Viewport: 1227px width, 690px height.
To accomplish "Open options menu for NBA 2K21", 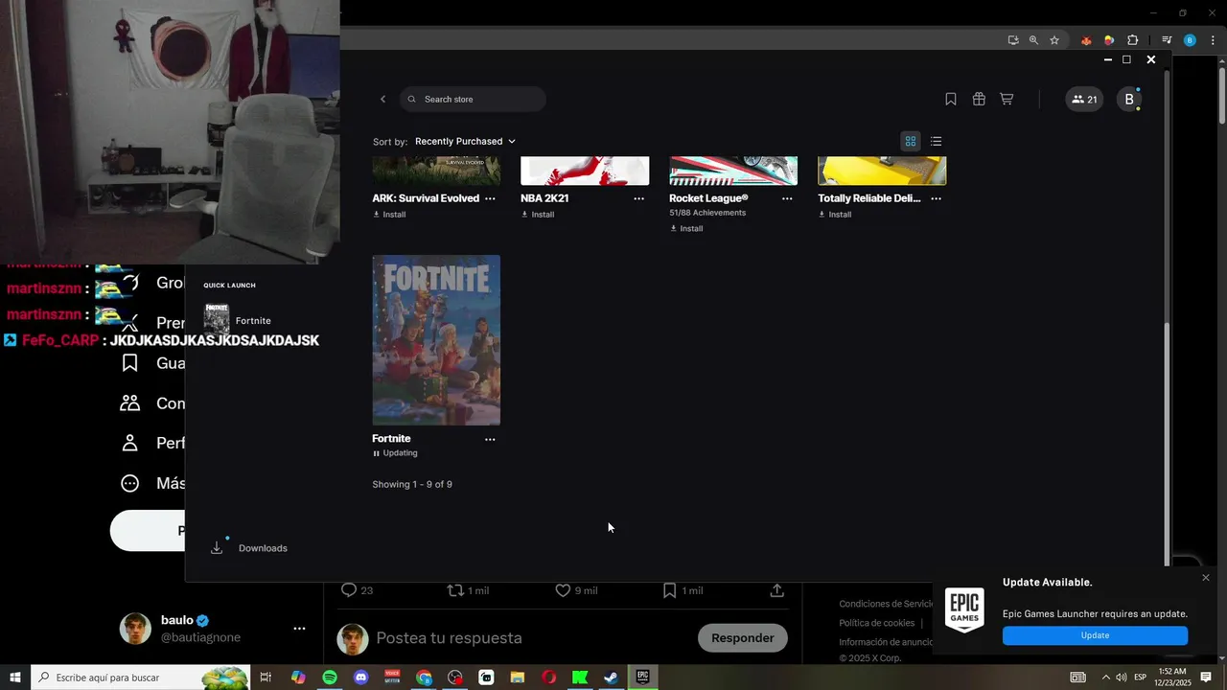I will click(x=638, y=198).
